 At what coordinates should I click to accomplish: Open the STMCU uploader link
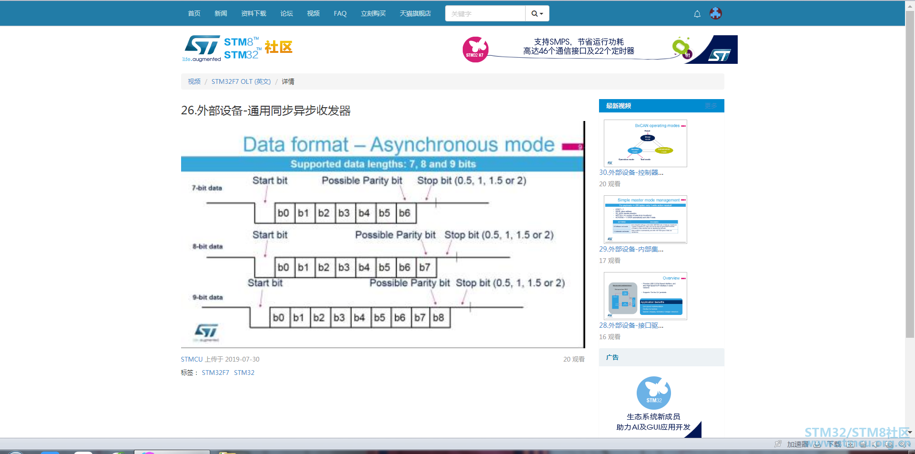coord(192,359)
